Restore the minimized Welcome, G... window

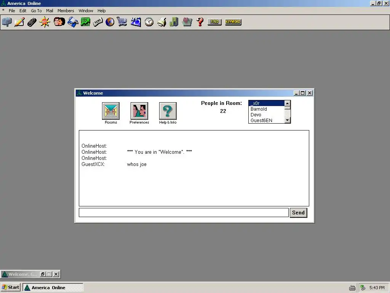[x=43, y=274]
